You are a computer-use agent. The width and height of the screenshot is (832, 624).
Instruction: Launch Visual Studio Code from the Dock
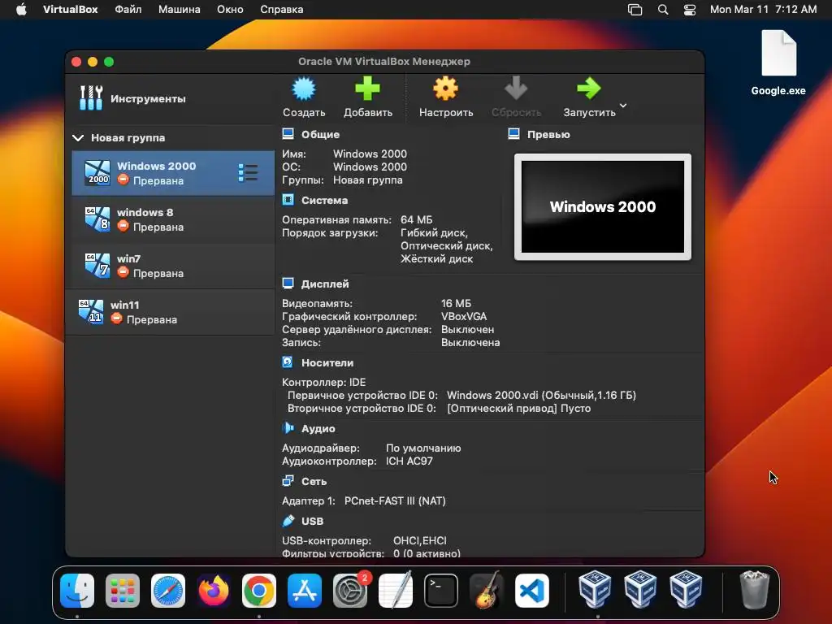point(532,590)
